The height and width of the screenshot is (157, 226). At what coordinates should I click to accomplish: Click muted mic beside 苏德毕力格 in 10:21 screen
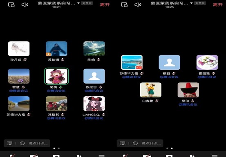(29, 115)
